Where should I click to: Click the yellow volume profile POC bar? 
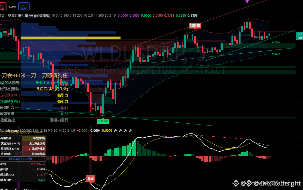tap(71, 38)
